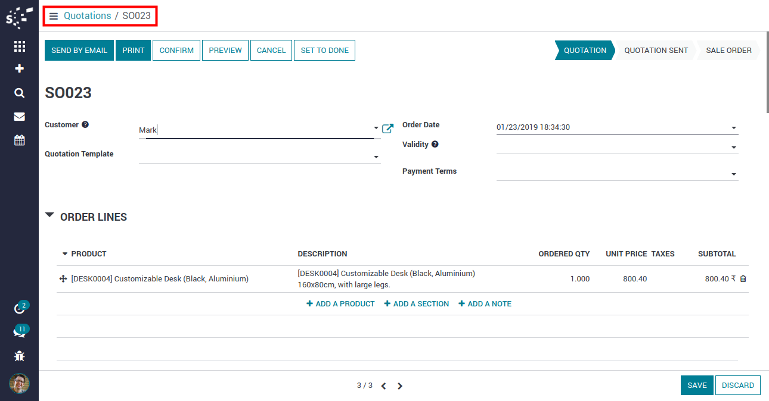Delete the Customizable Desk order line
The image size is (769, 401).
coord(743,279)
